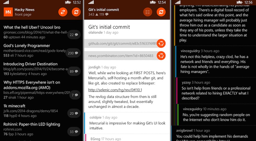Tap signal bars icon in the 12:56 screen
Viewport: 256px width, 141px height.
click(x=178, y=2)
